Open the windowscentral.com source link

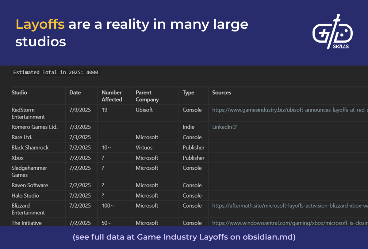coord(290,223)
